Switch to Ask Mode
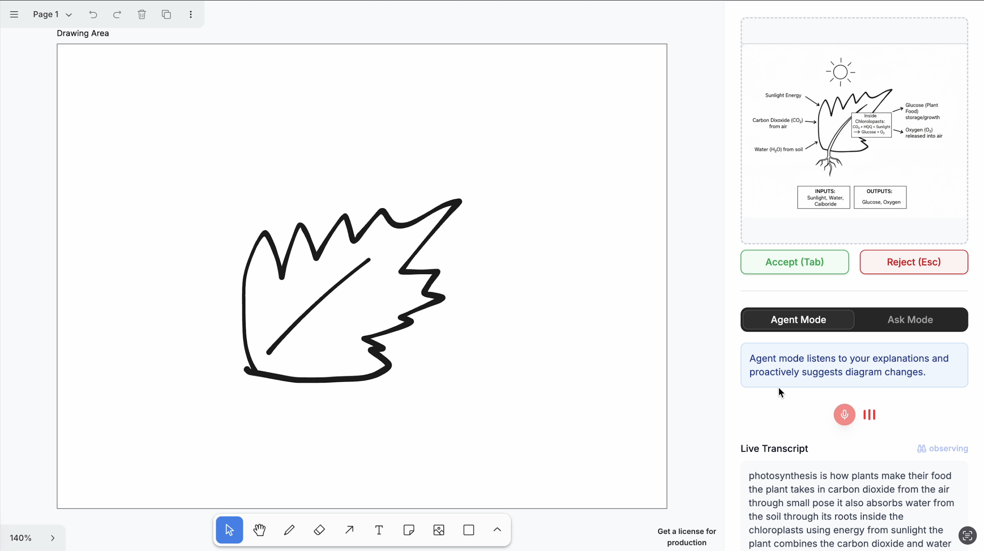Image resolution: width=984 pixels, height=551 pixels. (x=910, y=319)
